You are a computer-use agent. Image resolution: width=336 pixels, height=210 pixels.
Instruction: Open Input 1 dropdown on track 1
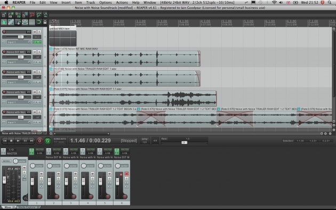(19, 42)
